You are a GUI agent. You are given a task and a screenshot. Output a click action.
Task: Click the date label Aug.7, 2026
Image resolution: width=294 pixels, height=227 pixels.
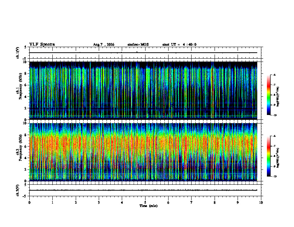104,45
